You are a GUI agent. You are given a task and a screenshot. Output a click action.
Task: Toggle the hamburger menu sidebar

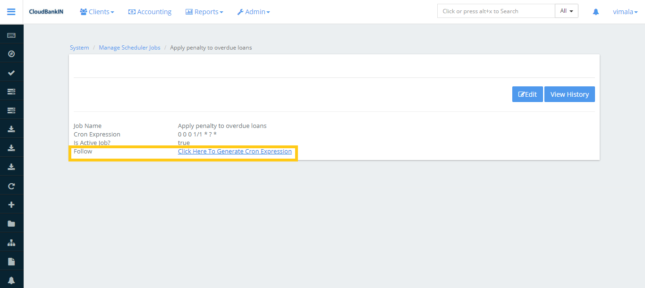[x=11, y=12]
